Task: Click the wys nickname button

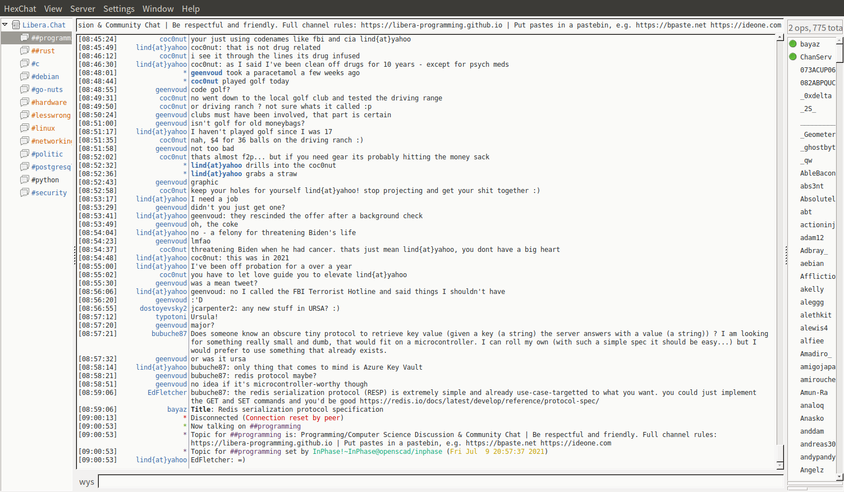Action: 86,482
